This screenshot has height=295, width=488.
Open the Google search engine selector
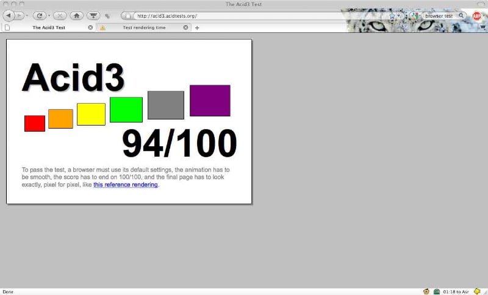pos(416,16)
